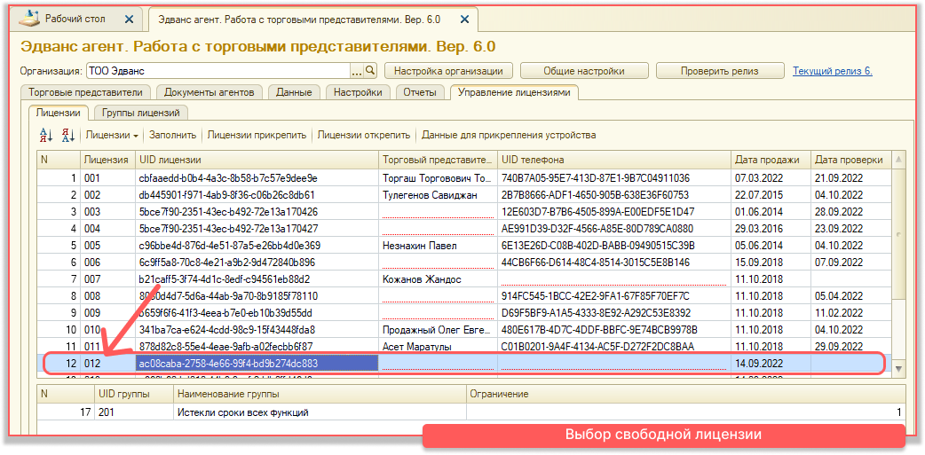Click Данные для прикрепления устройства

tap(509, 135)
